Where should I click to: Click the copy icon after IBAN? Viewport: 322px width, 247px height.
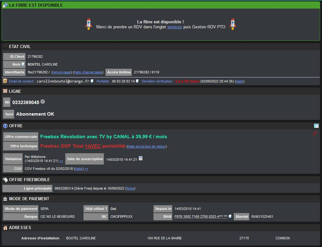[x=230, y=216]
